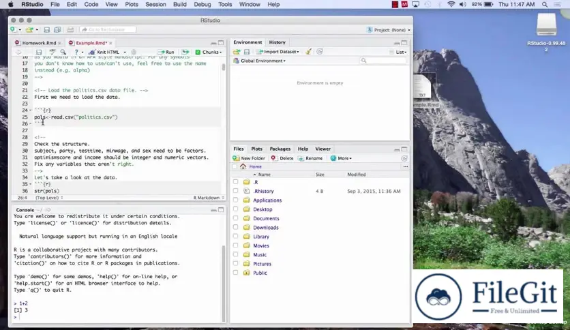
Task: Refresh the Environment pane
Action: tap(320, 52)
